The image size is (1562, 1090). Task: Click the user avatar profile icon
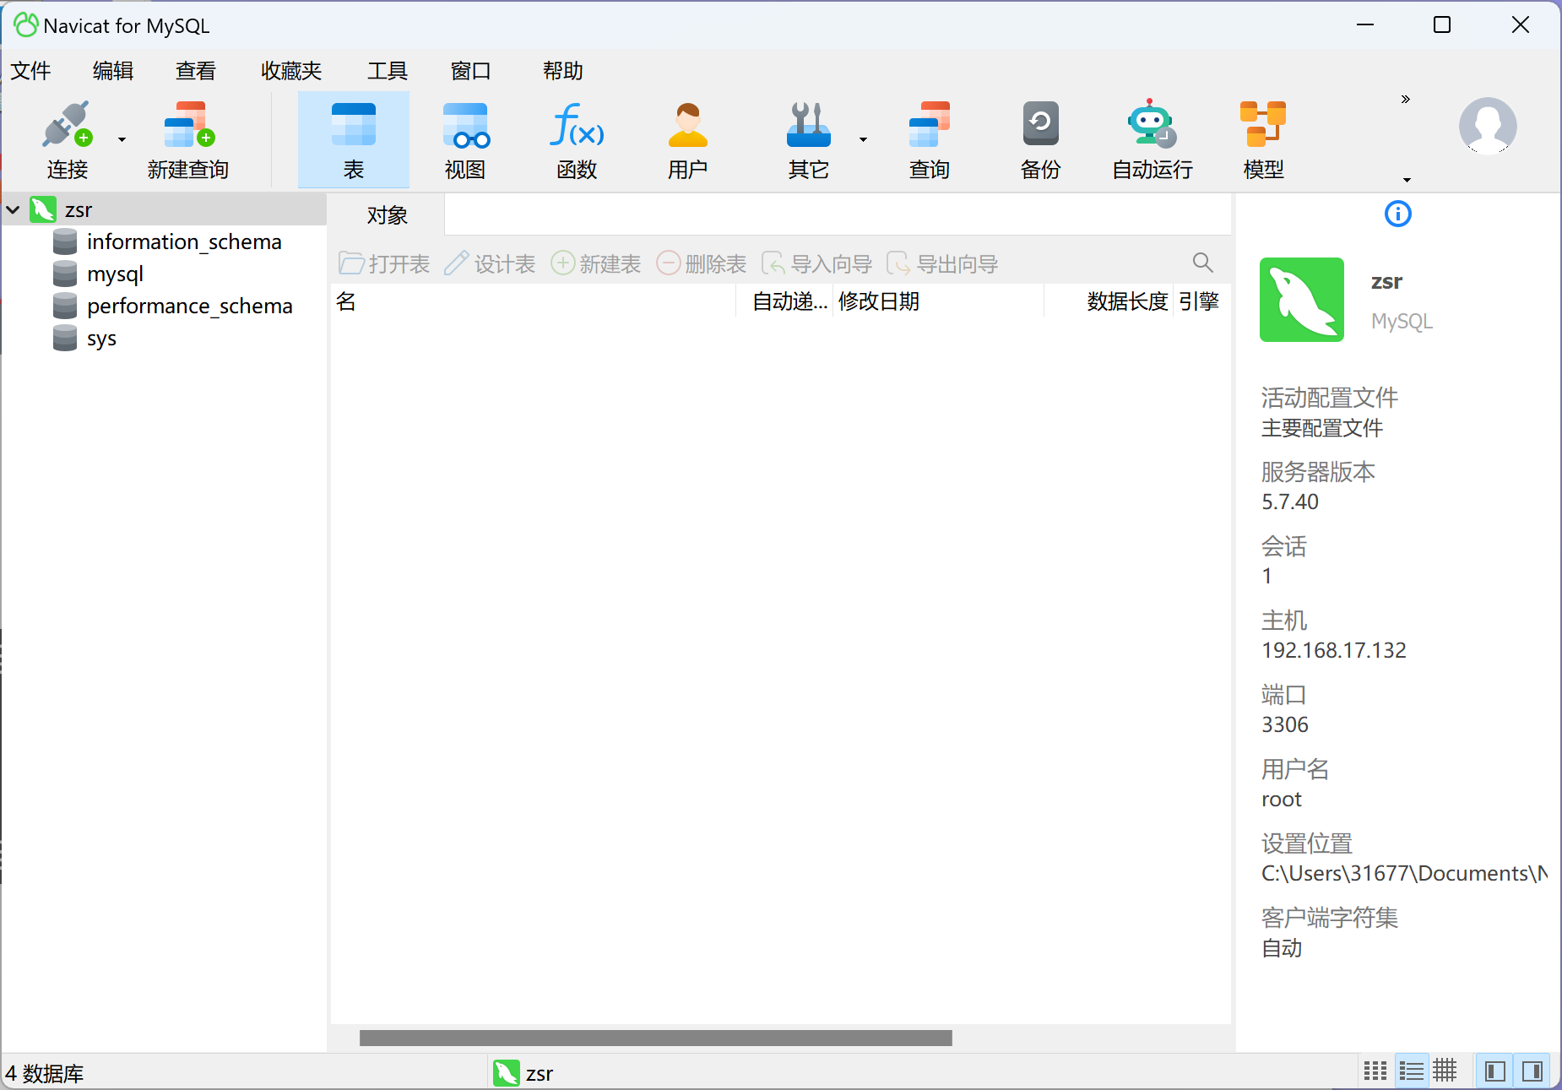[x=1488, y=126]
